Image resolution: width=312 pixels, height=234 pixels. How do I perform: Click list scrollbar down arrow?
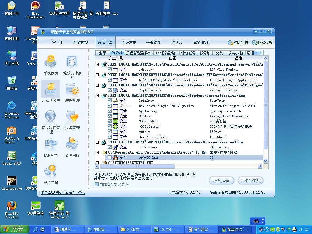[265, 161]
